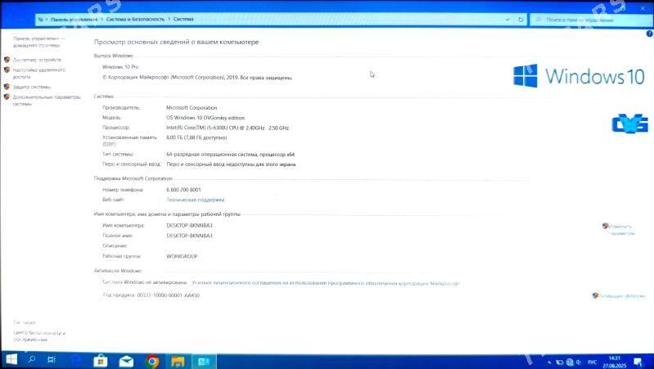Open Дополнительные параметры системы link

(47, 100)
